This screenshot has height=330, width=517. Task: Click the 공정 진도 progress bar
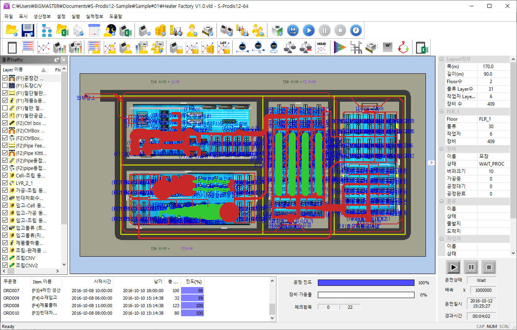point(366,283)
